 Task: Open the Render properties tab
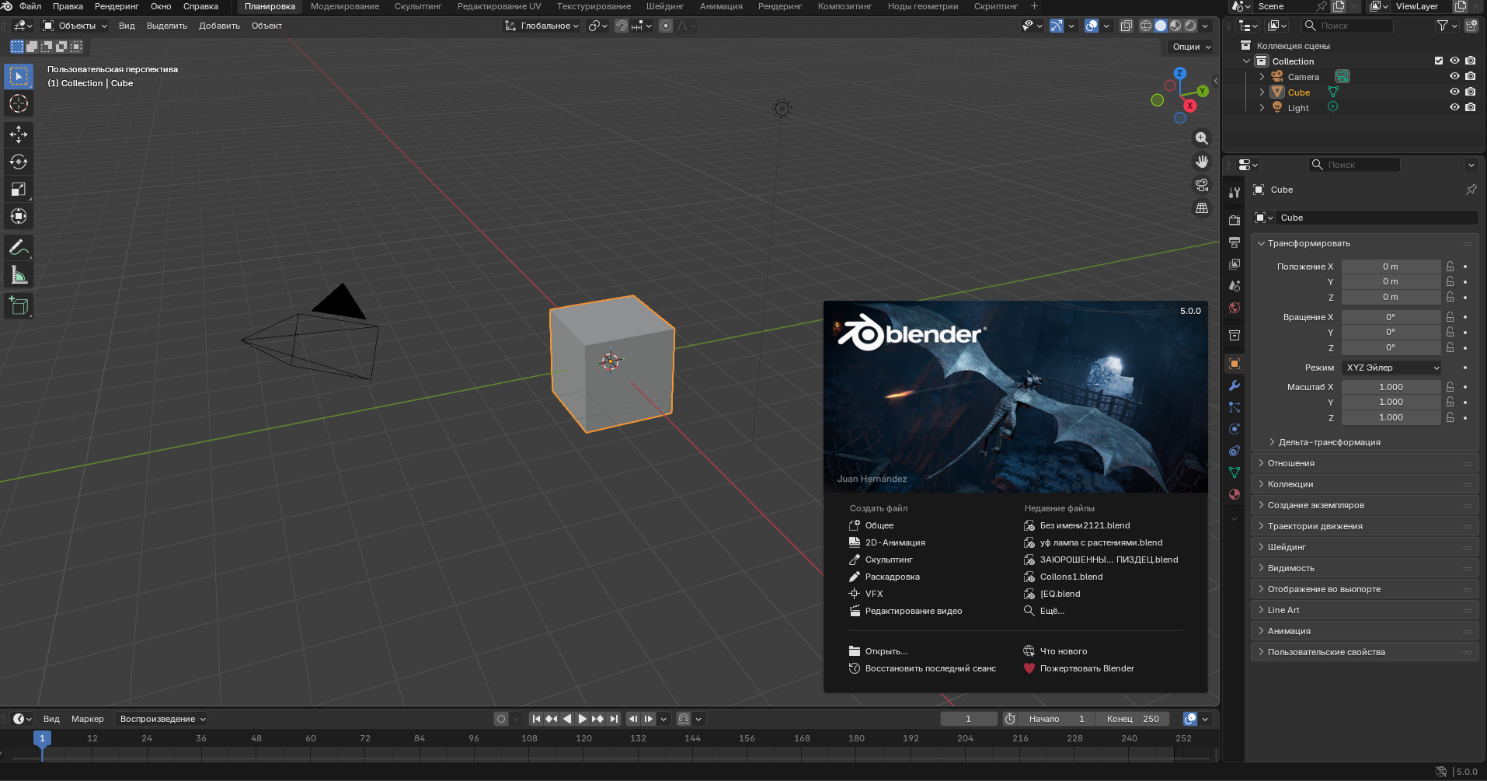point(1235,221)
